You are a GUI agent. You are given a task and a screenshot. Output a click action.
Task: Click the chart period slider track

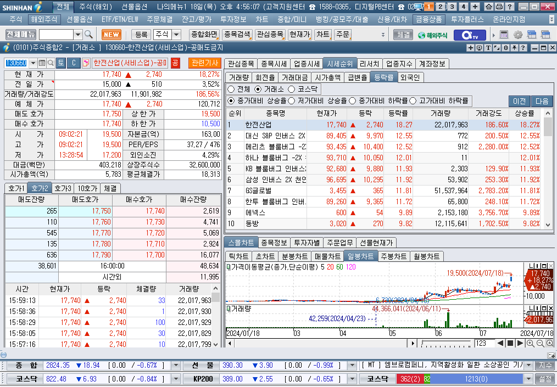click(446, 343)
